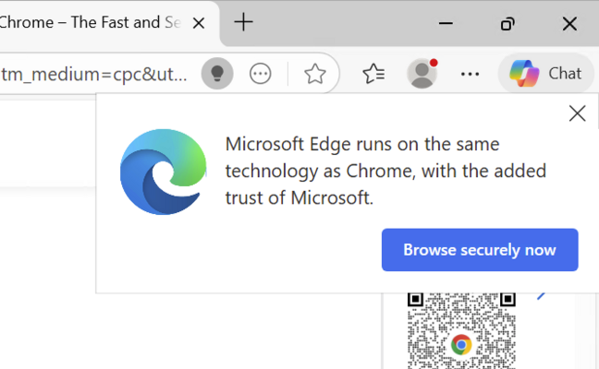The image size is (599, 369).
Task: Click the Edge logo in the popup
Action: tap(164, 172)
